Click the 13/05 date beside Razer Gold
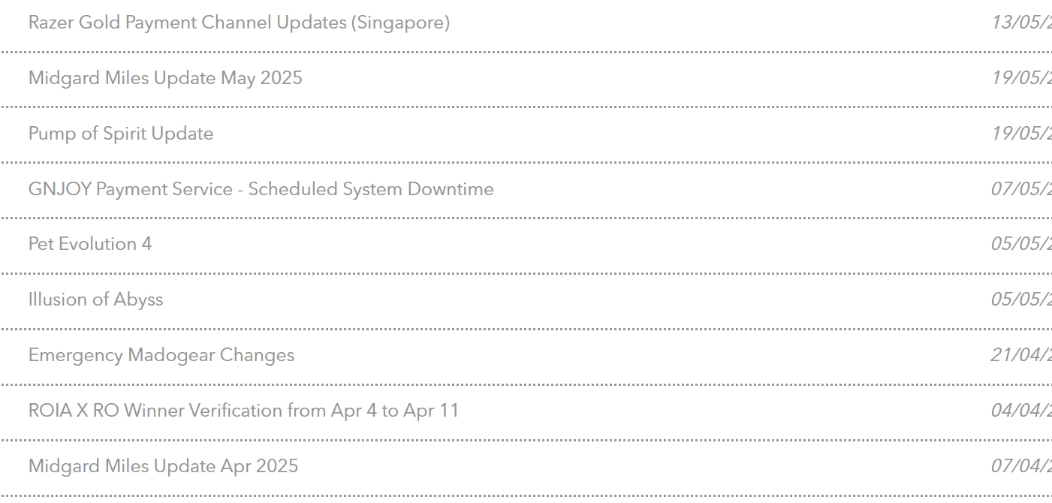The height and width of the screenshot is (503, 1052). pos(1021,23)
